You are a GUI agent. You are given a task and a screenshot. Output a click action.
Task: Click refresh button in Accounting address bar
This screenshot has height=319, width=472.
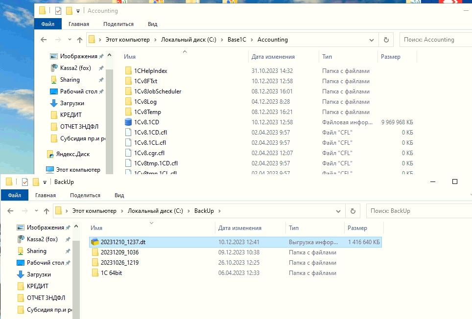pos(386,40)
